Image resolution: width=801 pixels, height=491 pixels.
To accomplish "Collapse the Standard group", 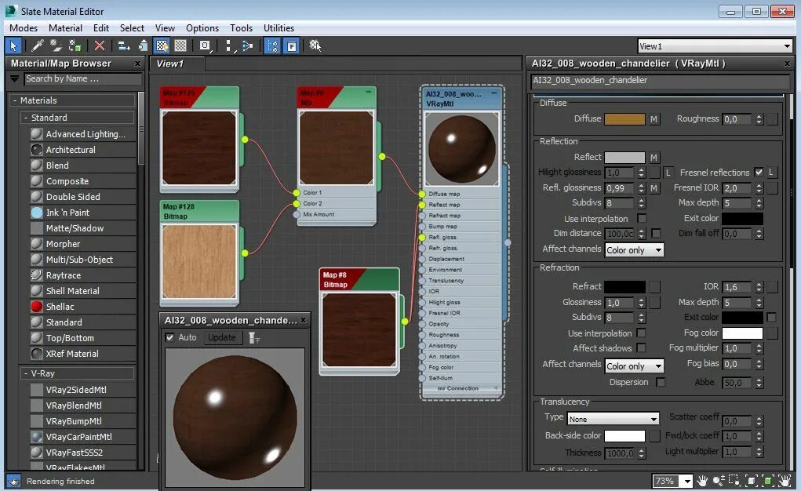I will click(26, 118).
